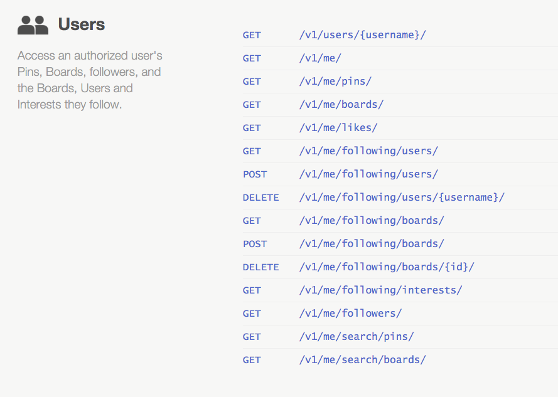This screenshot has height=397, width=558.
Task: Click the POST label for following boards
Action: pos(255,244)
